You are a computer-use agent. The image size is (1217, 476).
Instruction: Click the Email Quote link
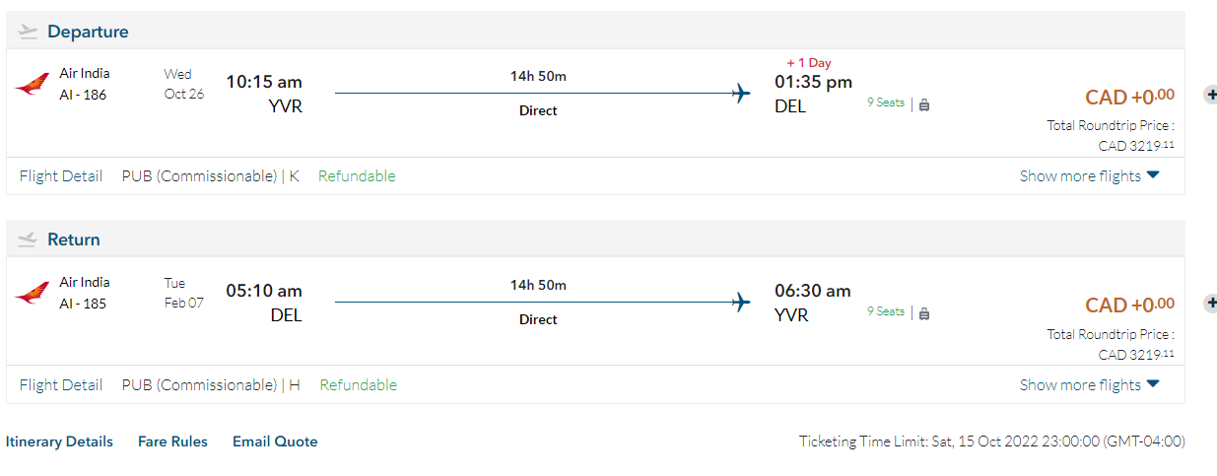pyautogui.click(x=275, y=442)
